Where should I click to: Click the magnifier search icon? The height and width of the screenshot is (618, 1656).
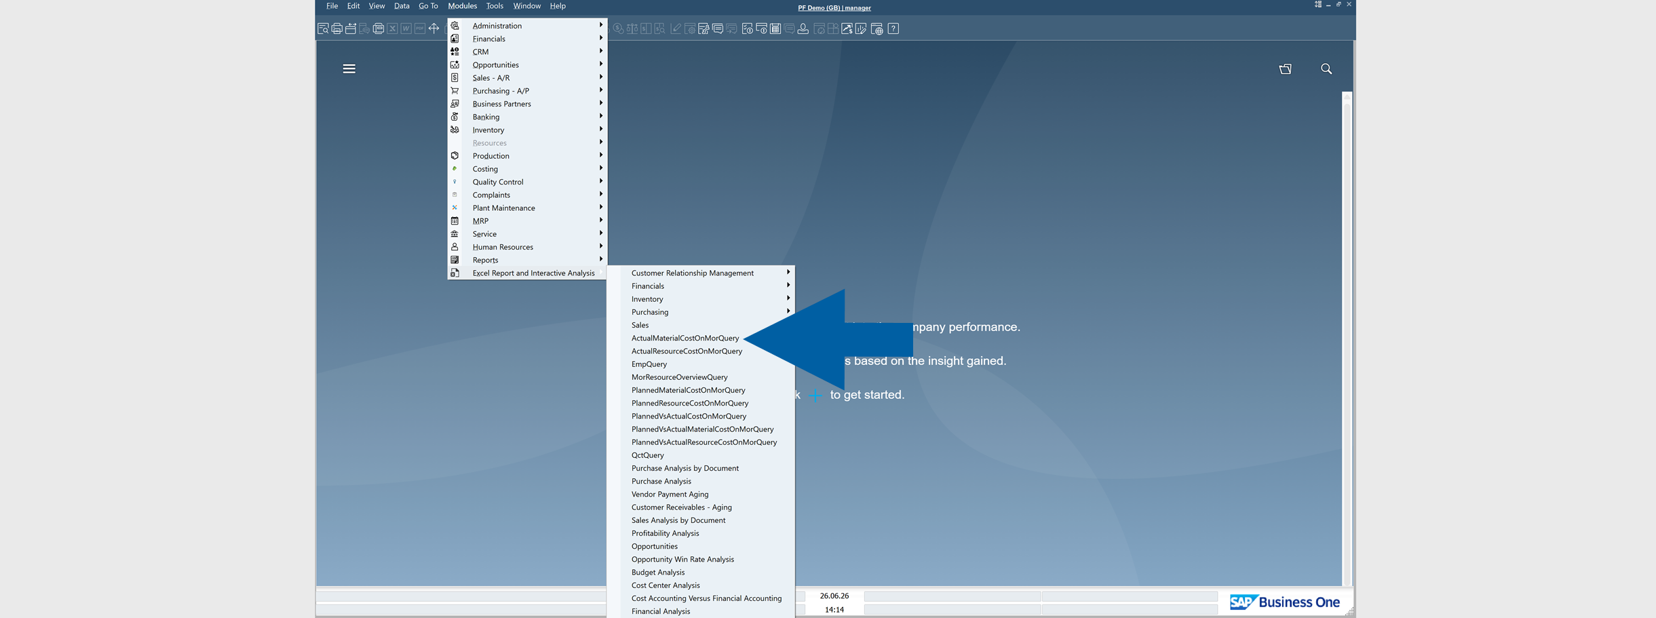tap(1326, 69)
